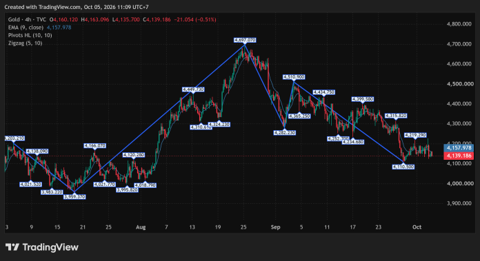Viewport: 480px width, 261px height.
Task: Click the 19 date label on time axis
Action: pos(218,227)
